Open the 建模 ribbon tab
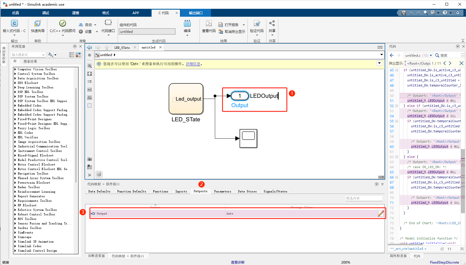This screenshot has height=265, width=466. (x=76, y=13)
